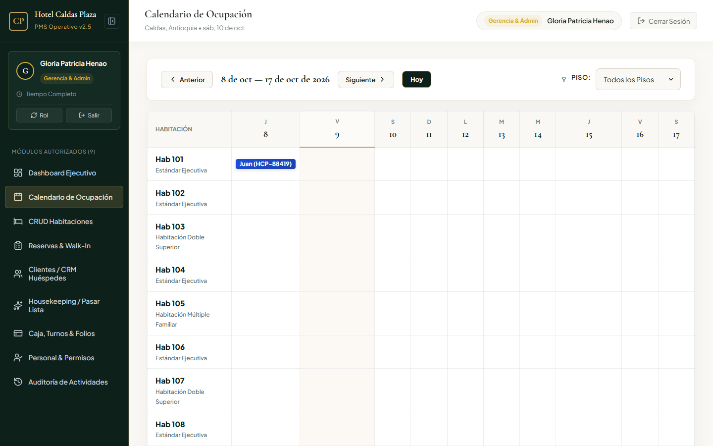Click the Caja, Turnos & Folios card icon
The height and width of the screenshot is (446, 713).
18,334
